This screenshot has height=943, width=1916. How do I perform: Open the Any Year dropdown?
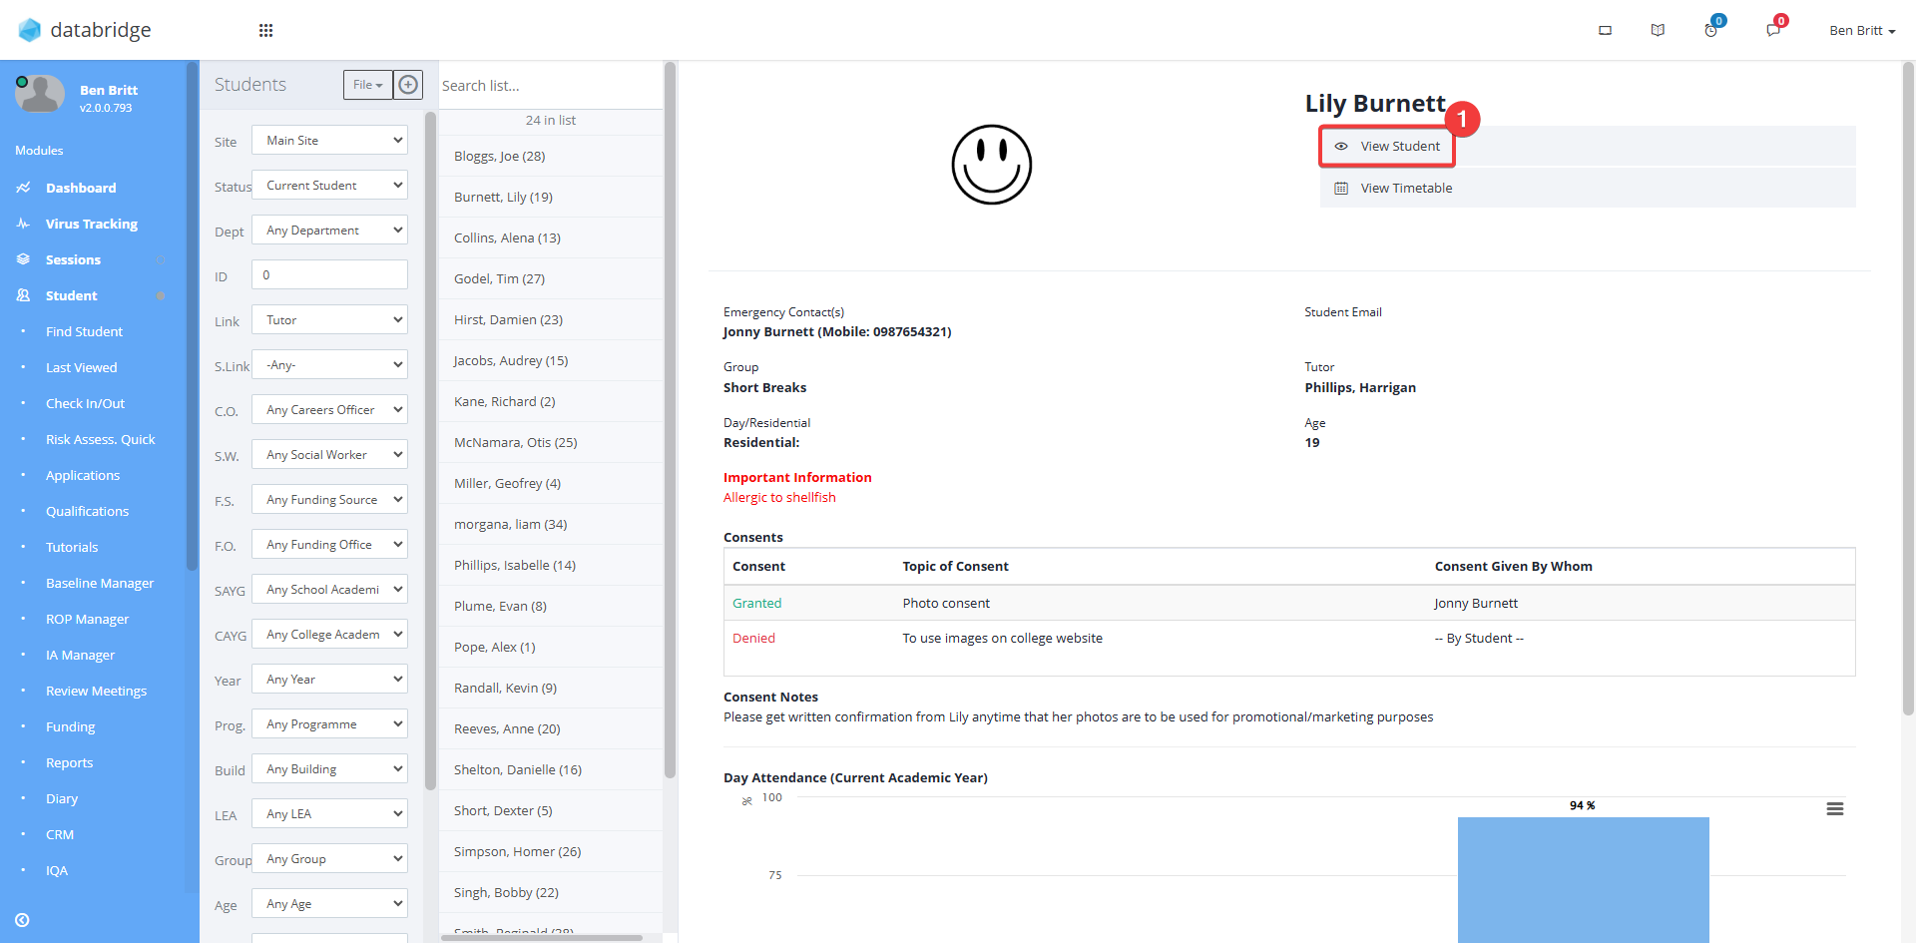pyautogui.click(x=329, y=680)
